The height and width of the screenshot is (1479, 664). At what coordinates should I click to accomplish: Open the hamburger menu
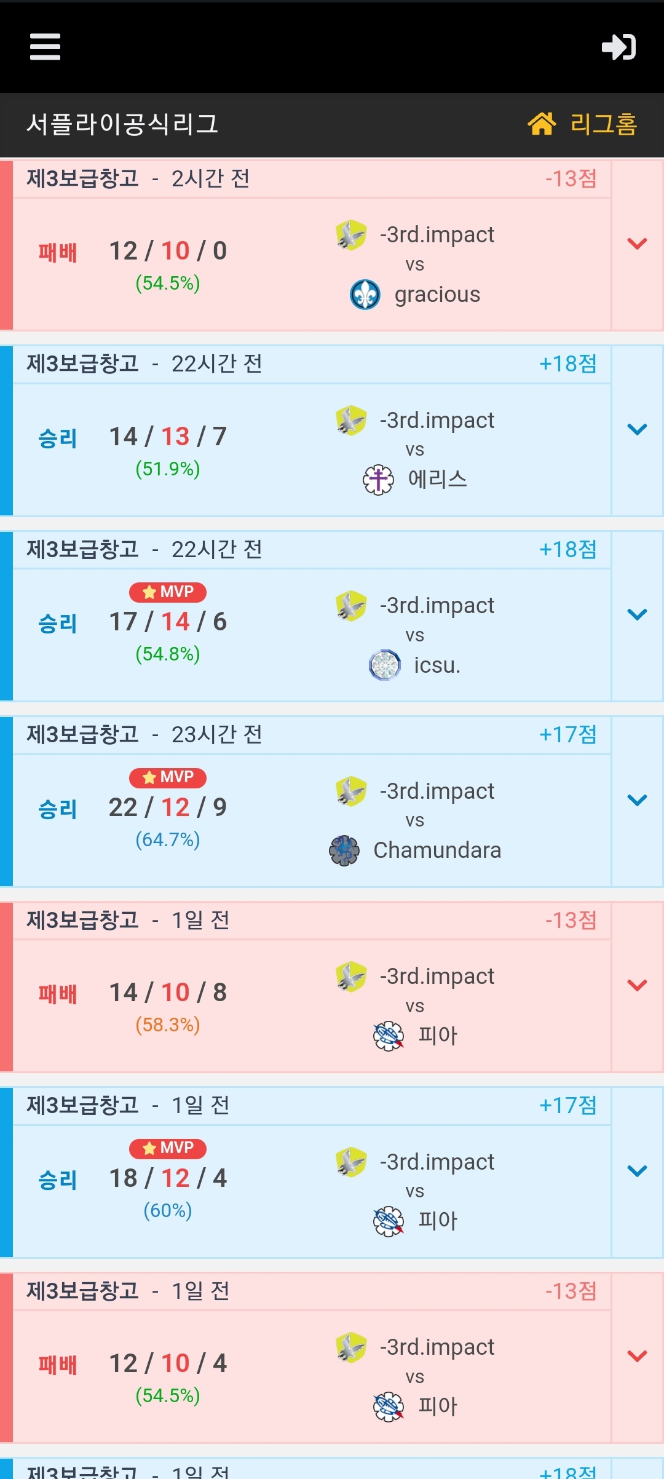(45, 47)
